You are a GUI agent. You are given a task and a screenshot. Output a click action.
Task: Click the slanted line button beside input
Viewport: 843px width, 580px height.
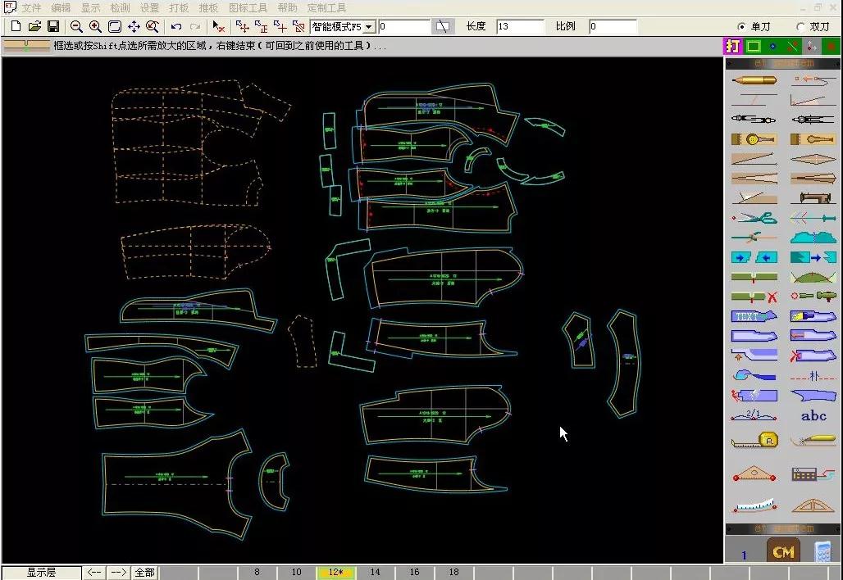(x=443, y=26)
